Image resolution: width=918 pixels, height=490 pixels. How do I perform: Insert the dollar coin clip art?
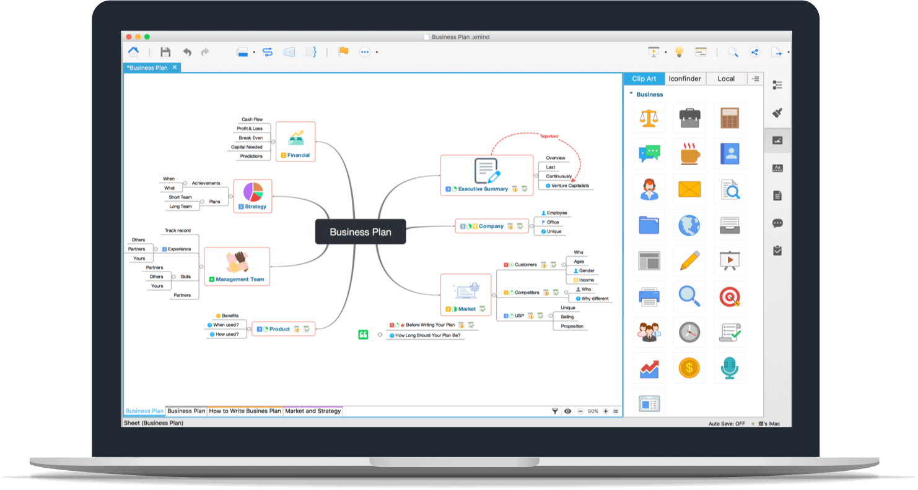coord(689,367)
